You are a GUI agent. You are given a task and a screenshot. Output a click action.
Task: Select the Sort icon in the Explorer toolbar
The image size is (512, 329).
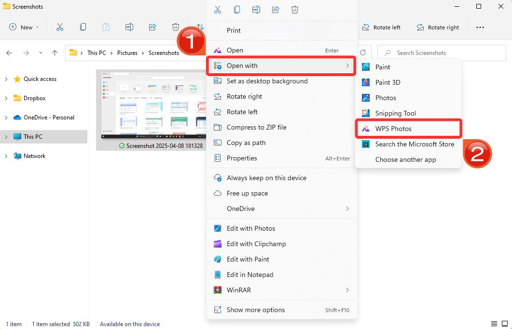[x=199, y=27]
